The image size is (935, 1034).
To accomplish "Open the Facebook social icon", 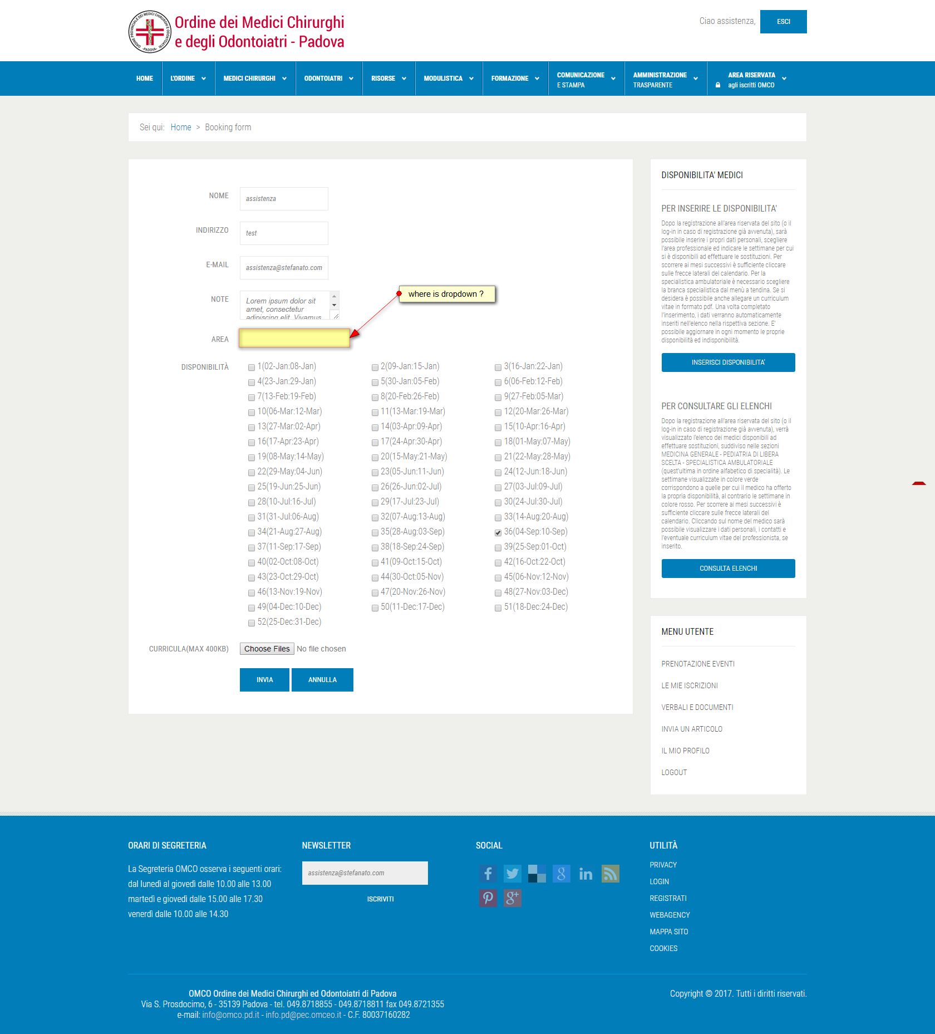I will [488, 874].
